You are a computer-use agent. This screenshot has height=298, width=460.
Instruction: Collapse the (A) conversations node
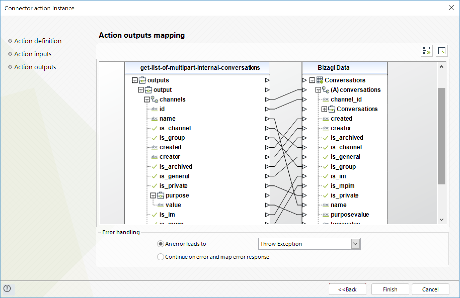318,90
